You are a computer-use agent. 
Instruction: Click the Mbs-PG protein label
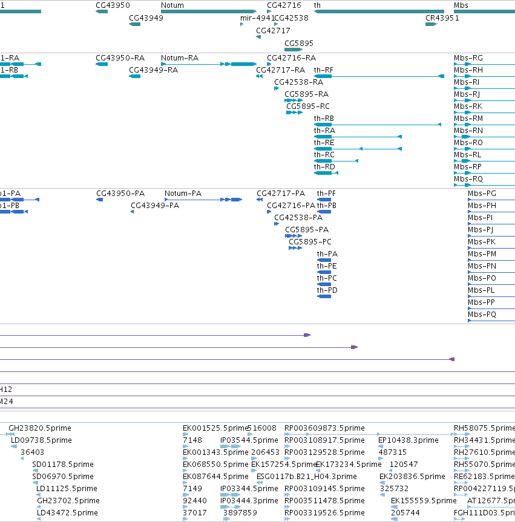(x=482, y=194)
